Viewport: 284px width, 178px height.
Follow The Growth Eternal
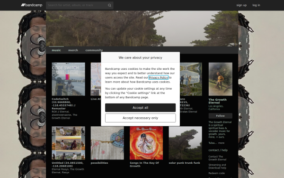(221, 116)
